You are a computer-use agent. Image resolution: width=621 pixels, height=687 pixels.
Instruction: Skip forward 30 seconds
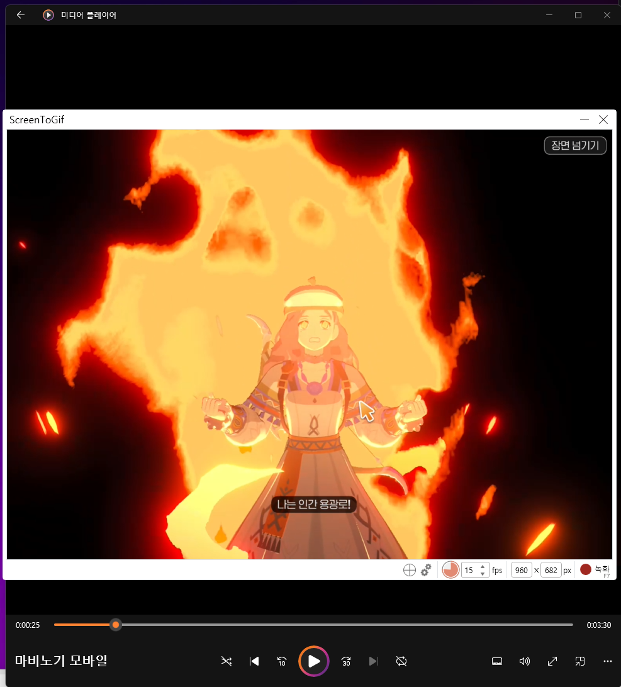point(346,661)
